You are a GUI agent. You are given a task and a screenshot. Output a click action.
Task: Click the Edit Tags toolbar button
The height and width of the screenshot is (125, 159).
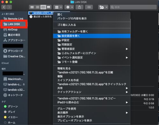pos(89,7)
